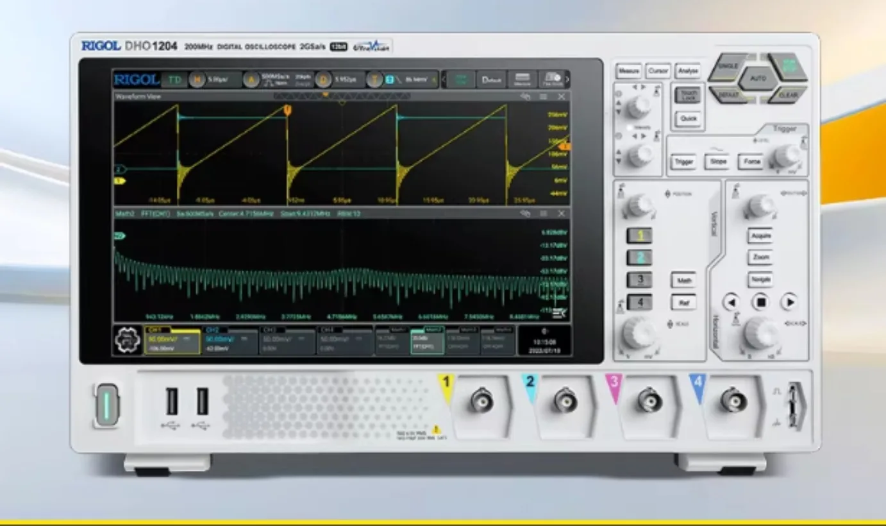Viewport: 886px width, 526px height.
Task: Push the navigation play-backward button
Action: tap(731, 301)
